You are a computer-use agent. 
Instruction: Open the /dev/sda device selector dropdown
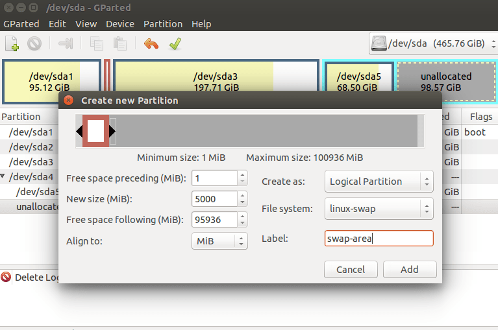[x=433, y=43]
